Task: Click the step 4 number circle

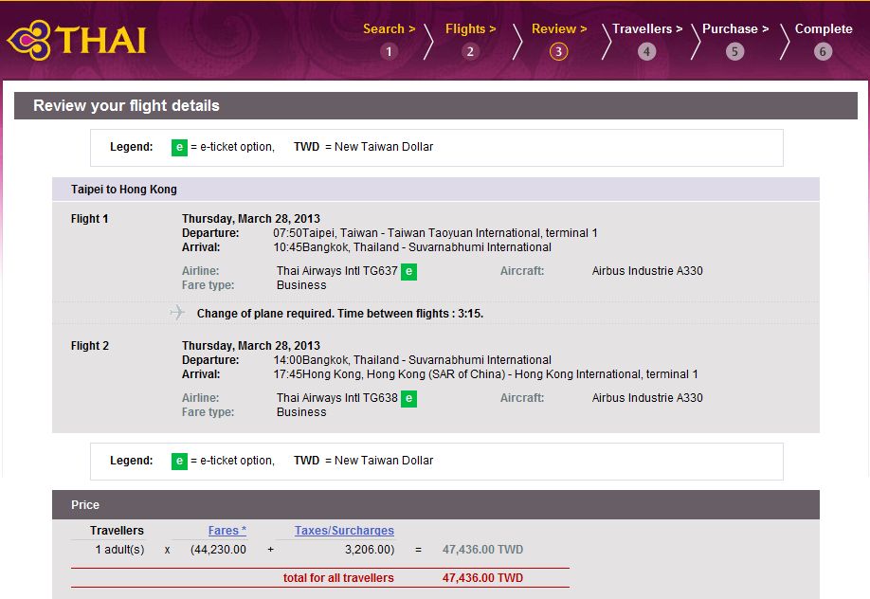Action: pos(646,52)
